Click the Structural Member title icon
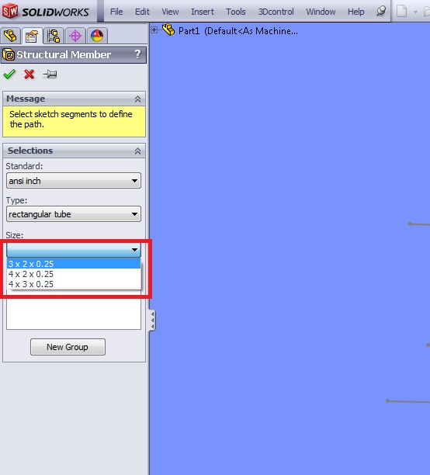 [9, 55]
